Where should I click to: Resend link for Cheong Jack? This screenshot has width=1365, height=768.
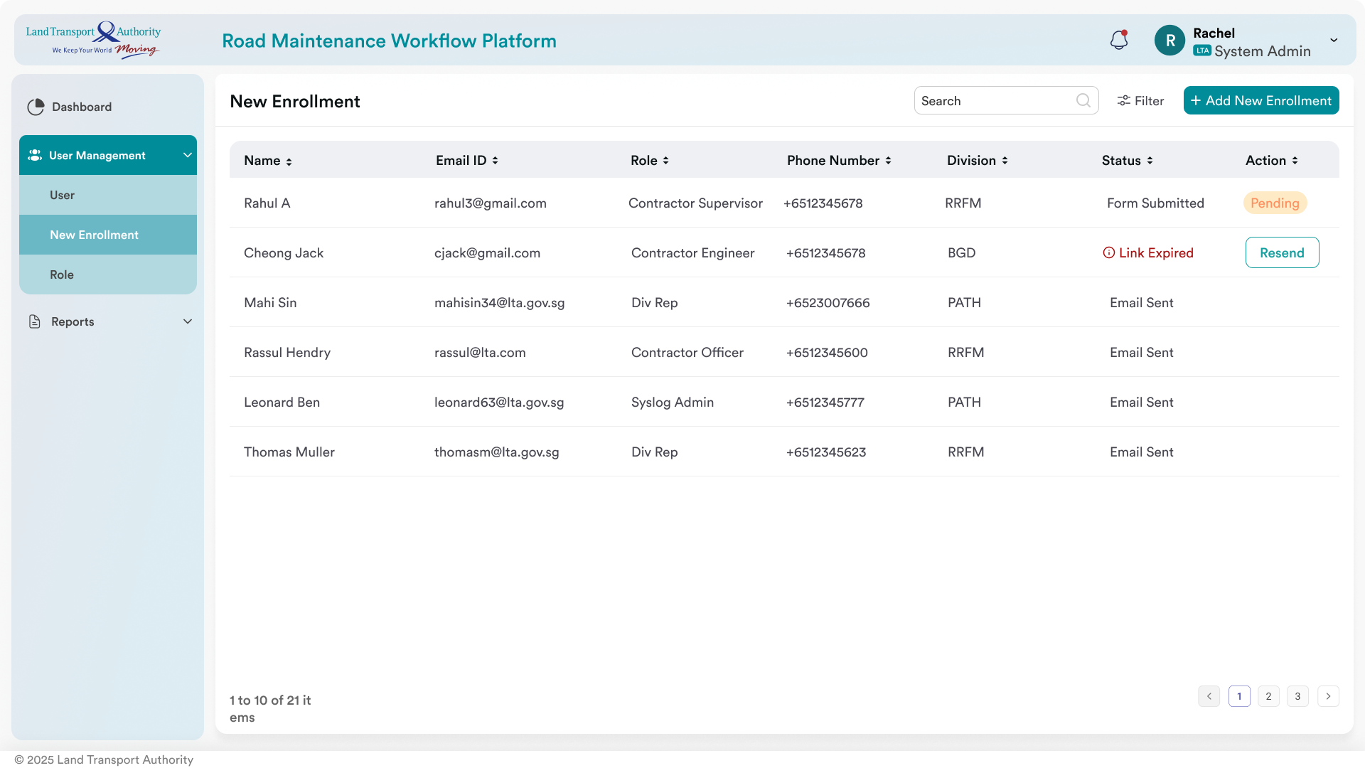click(1282, 252)
